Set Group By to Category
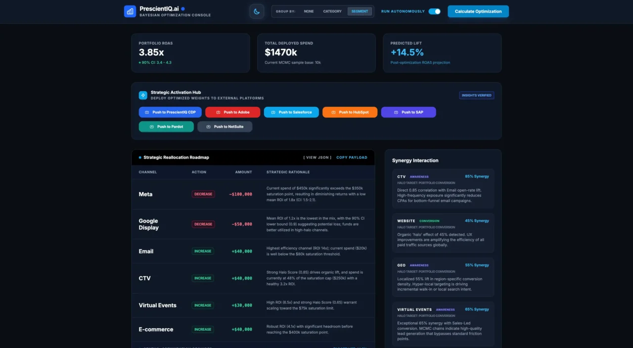633x348 pixels. [332, 11]
